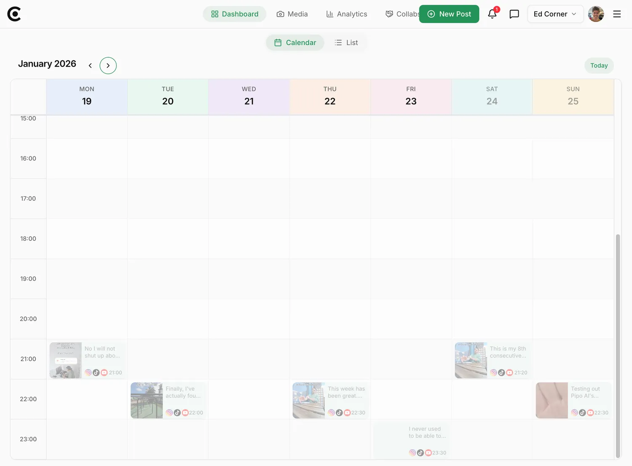The width and height of the screenshot is (632, 466).
Task: Advance to next week with right chevron
Action: pyautogui.click(x=108, y=65)
